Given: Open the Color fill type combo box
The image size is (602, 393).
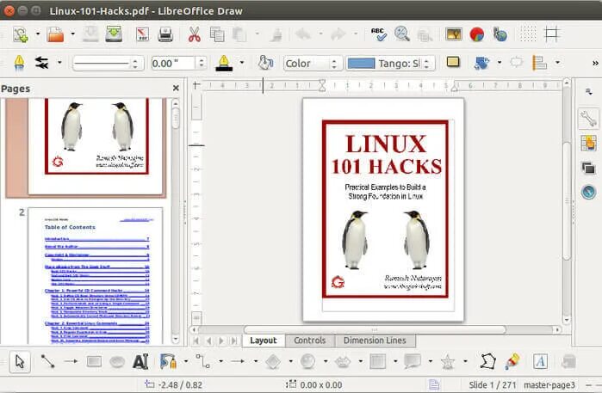Looking at the screenshot, I should tap(313, 64).
